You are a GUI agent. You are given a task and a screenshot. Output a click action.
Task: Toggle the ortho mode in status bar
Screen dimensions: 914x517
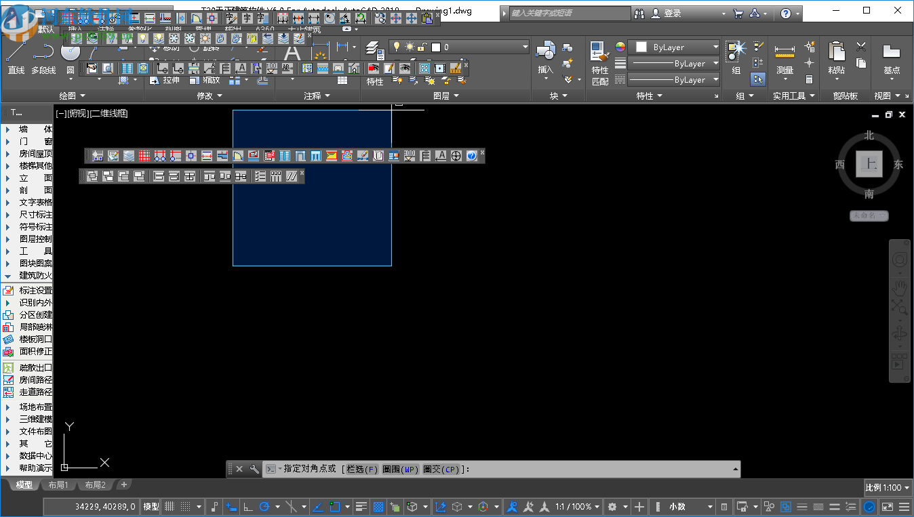pos(247,507)
